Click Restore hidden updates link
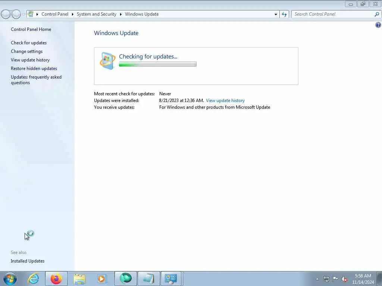This screenshot has width=382, height=286. click(x=34, y=69)
